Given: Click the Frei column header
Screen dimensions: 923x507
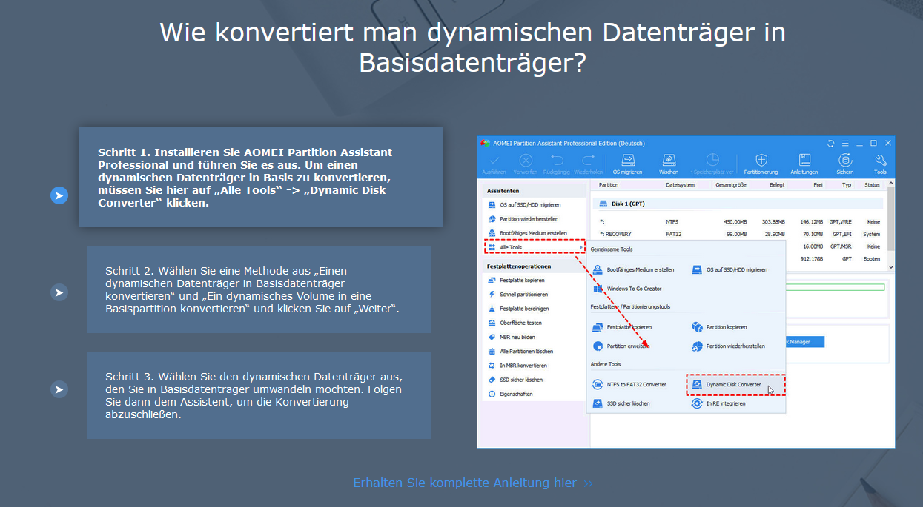Looking at the screenshot, I should coord(818,185).
